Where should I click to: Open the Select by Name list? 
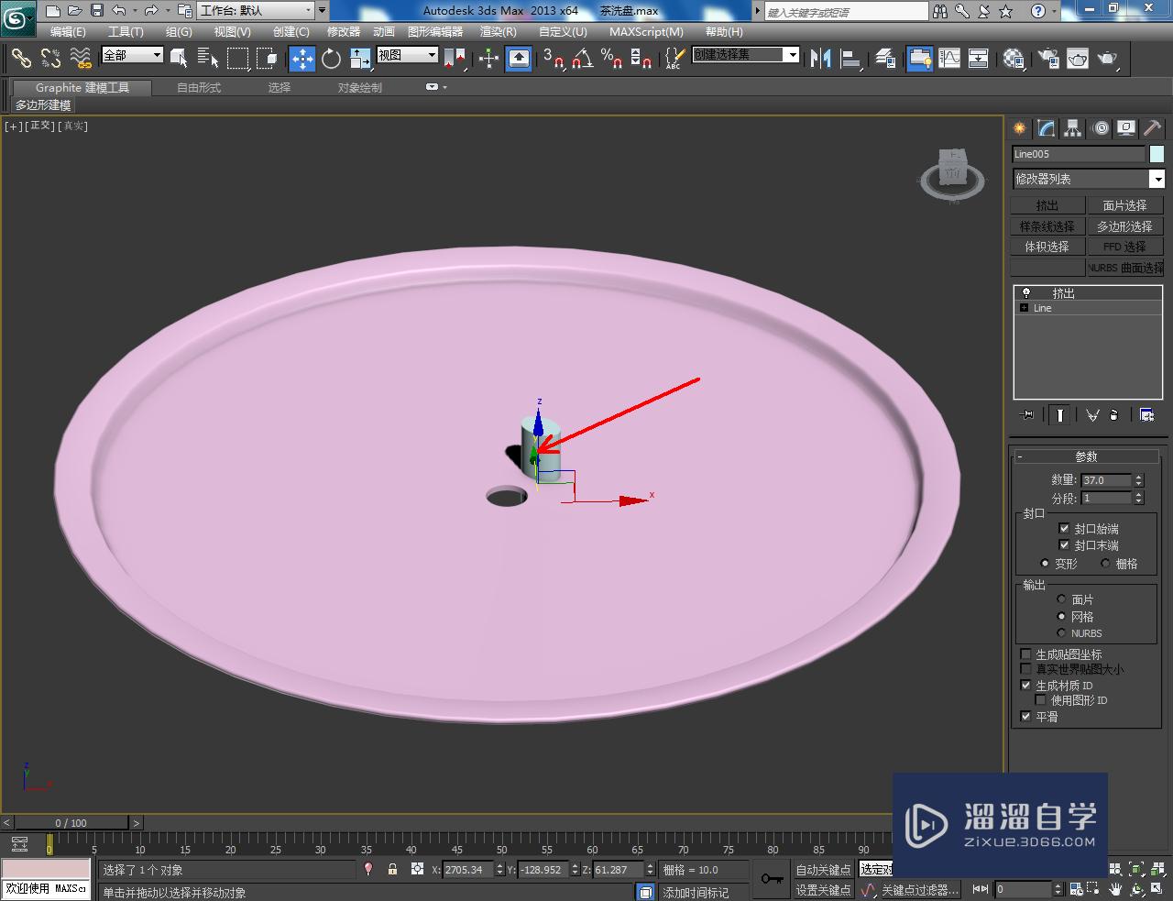208,59
